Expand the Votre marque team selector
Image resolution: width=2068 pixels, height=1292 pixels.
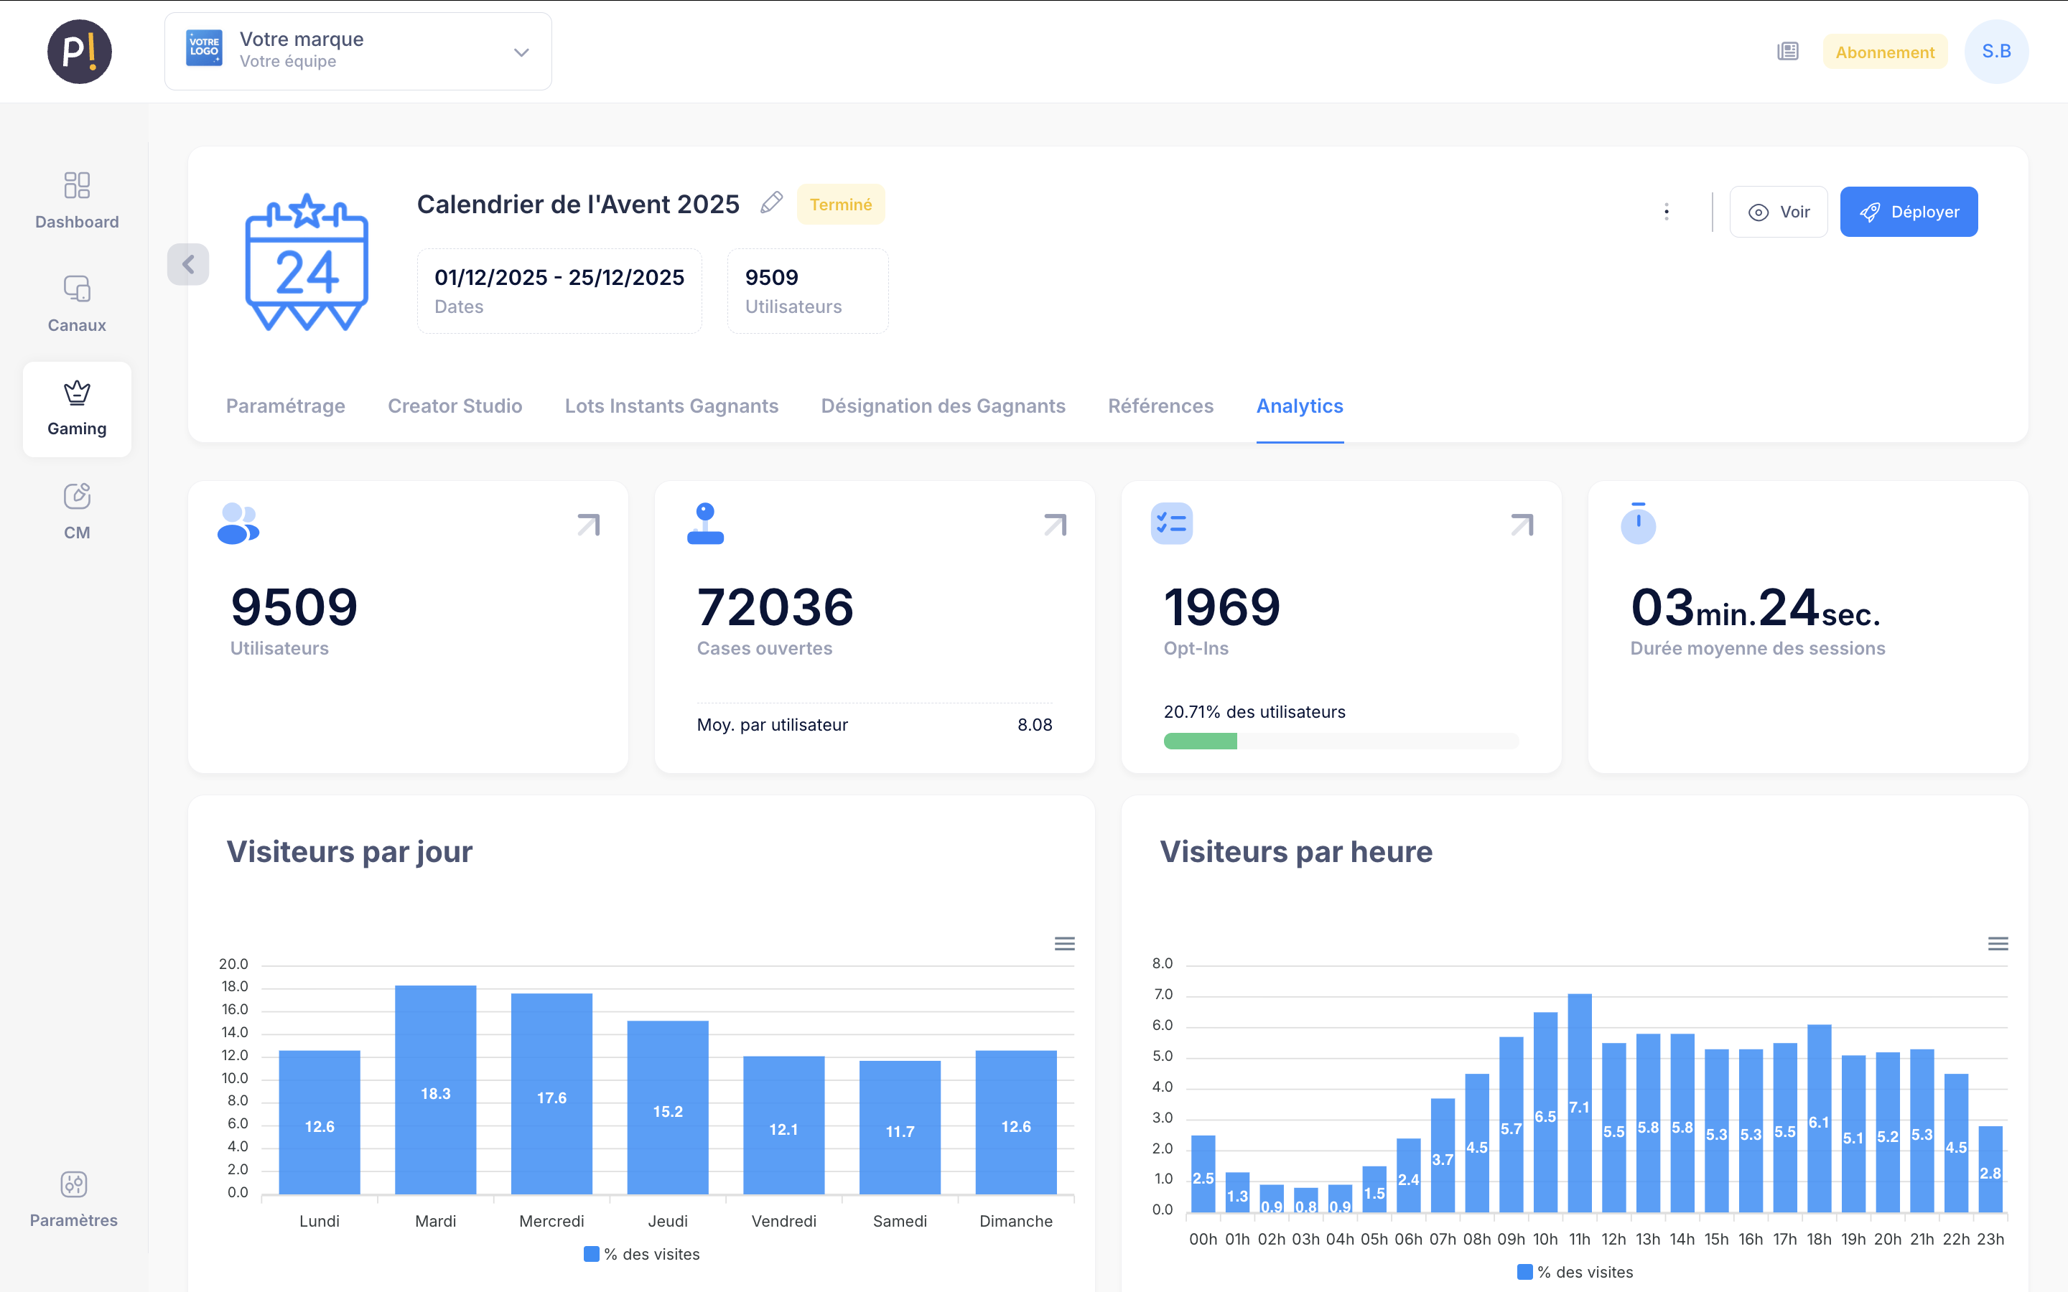(521, 51)
